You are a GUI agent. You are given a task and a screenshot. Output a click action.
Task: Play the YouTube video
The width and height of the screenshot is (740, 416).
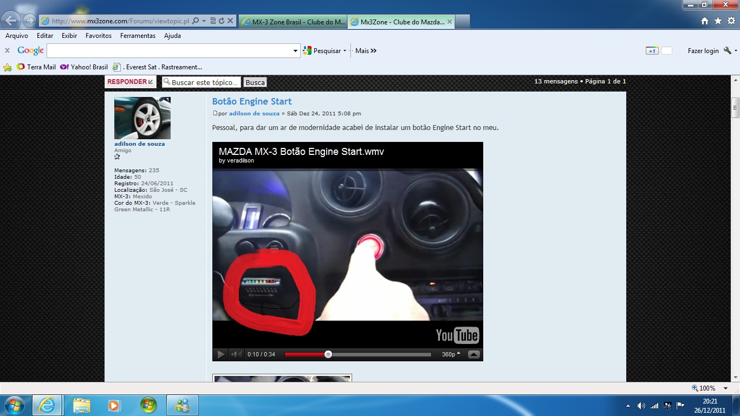click(x=221, y=355)
